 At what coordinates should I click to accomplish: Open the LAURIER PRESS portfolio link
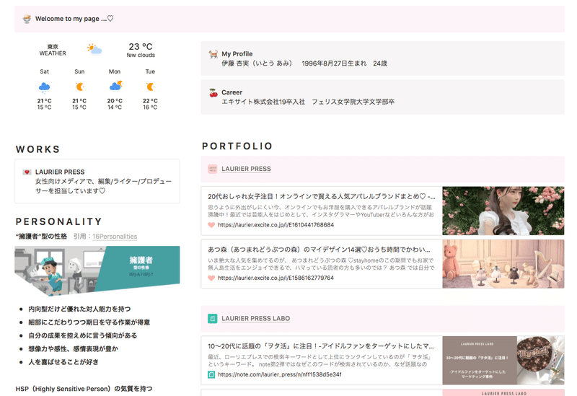pos(246,169)
